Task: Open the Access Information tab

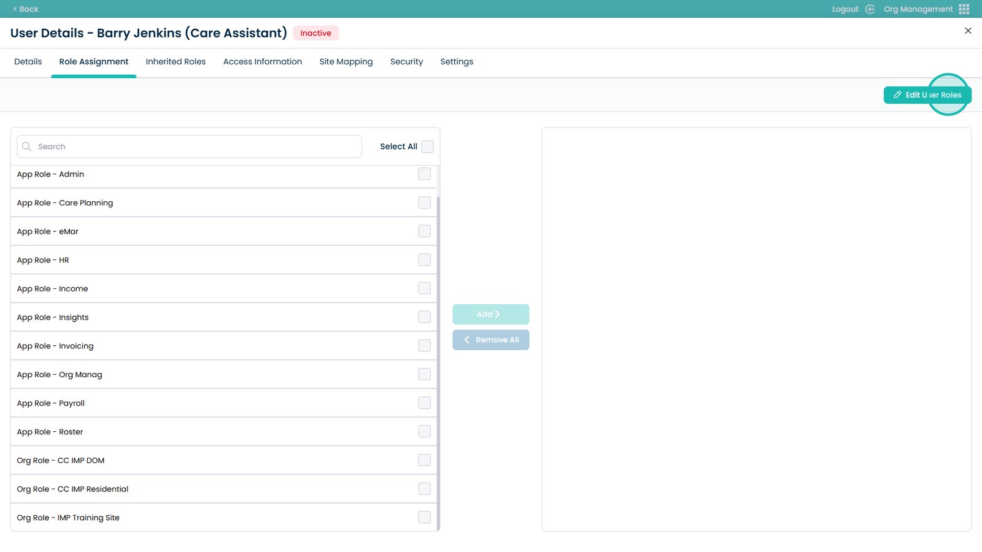Action: [262, 62]
